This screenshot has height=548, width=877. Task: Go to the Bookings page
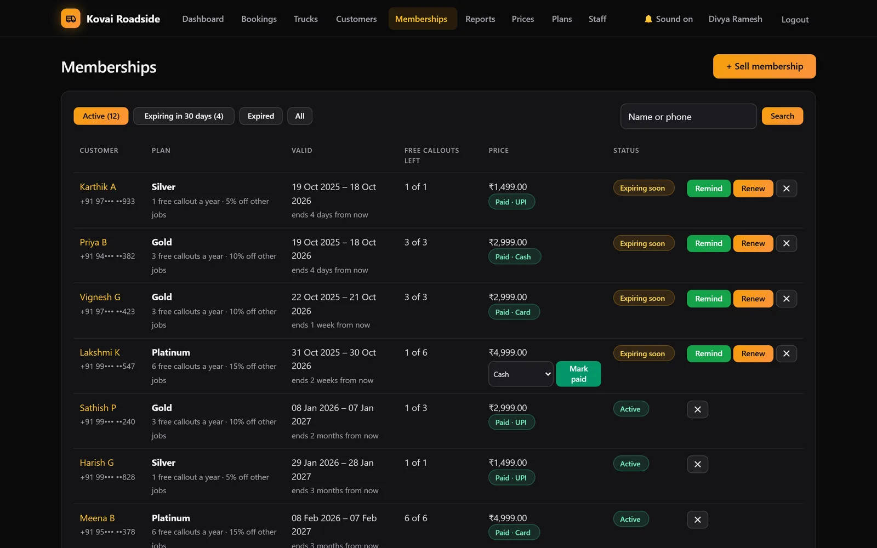[259, 19]
